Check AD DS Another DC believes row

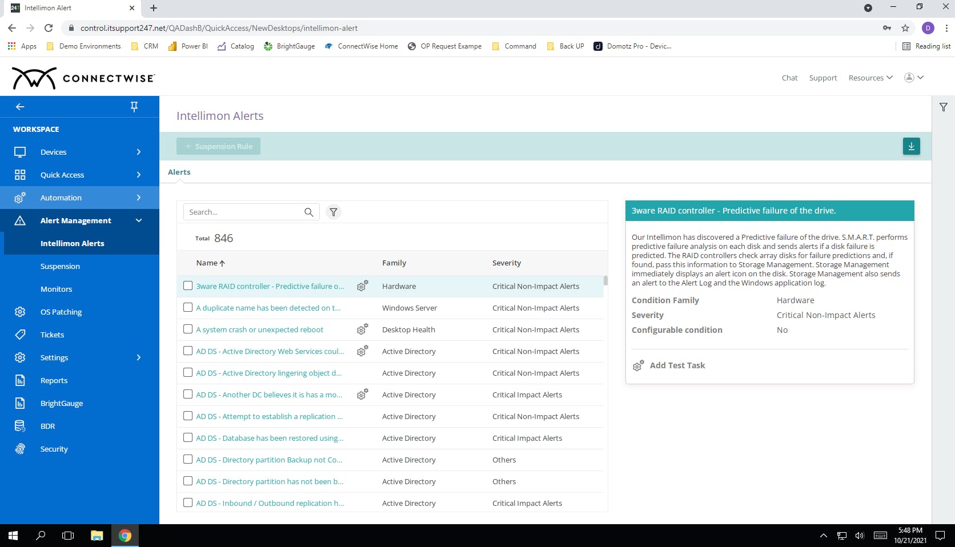pyautogui.click(x=188, y=394)
